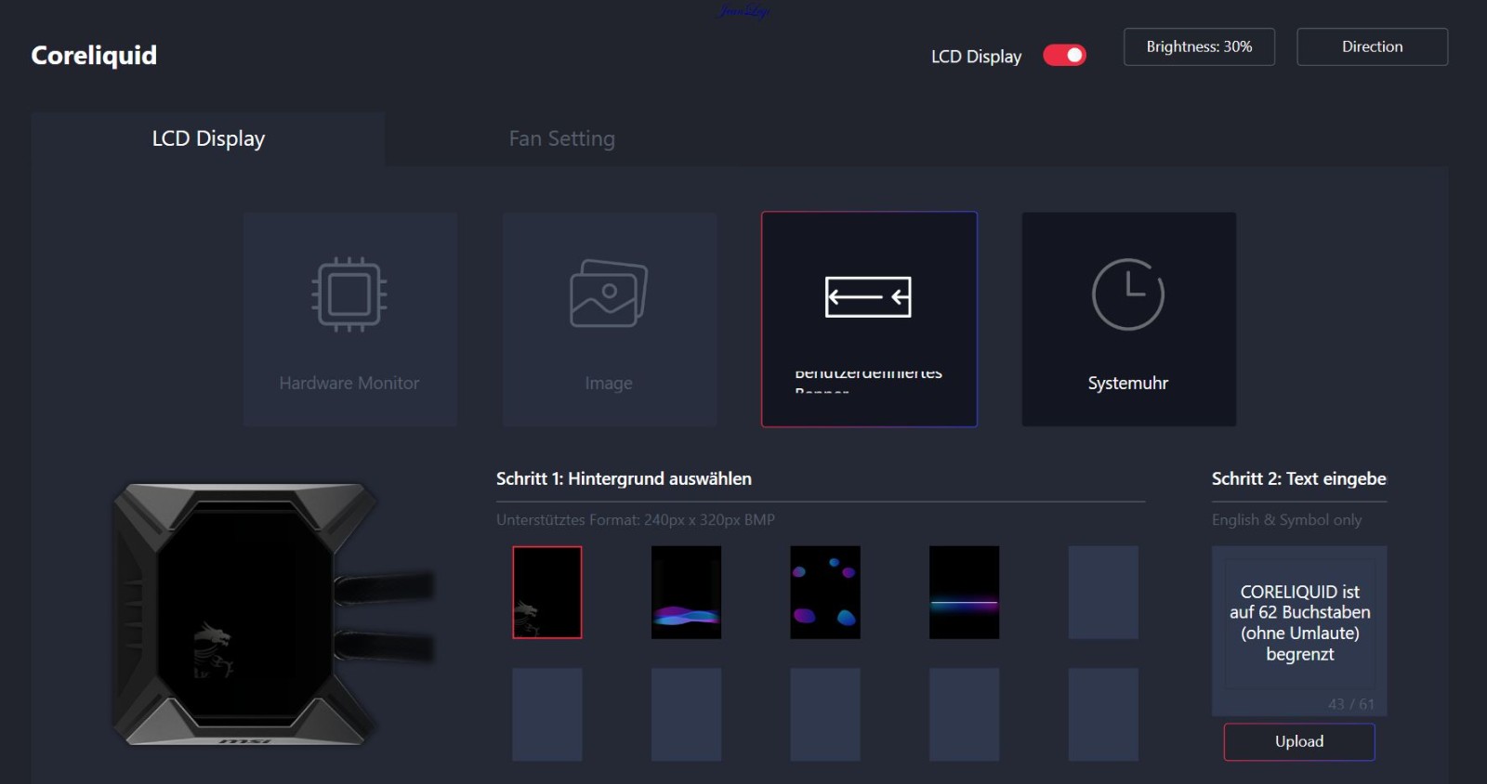Switch to the LCD Display tab
The height and width of the screenshot is (784, 1487).
tap(208, 139)
